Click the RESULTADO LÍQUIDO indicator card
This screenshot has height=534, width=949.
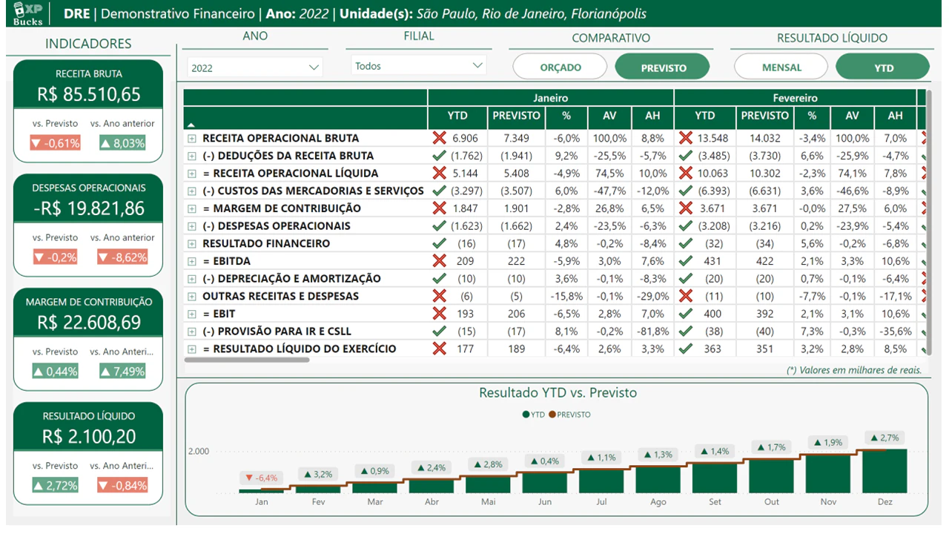[88, 454]
